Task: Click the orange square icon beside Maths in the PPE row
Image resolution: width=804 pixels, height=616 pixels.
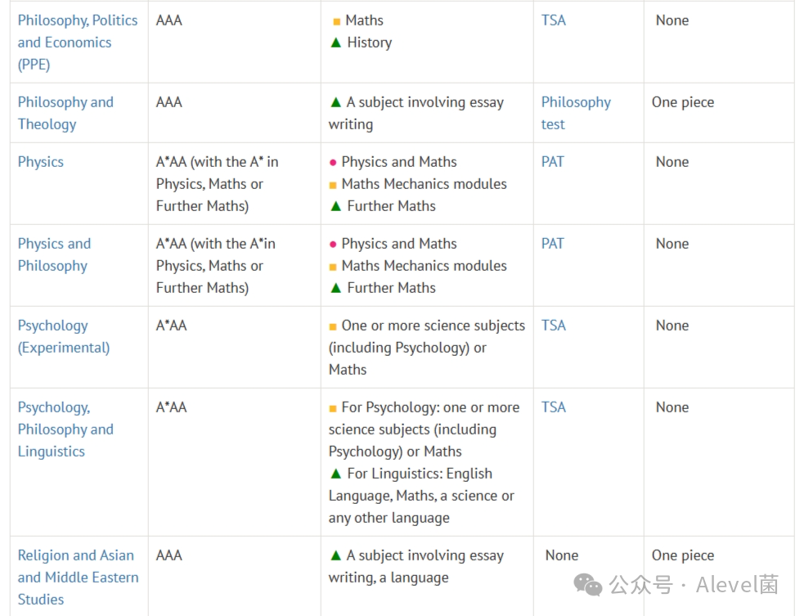Action: [336, 21]
